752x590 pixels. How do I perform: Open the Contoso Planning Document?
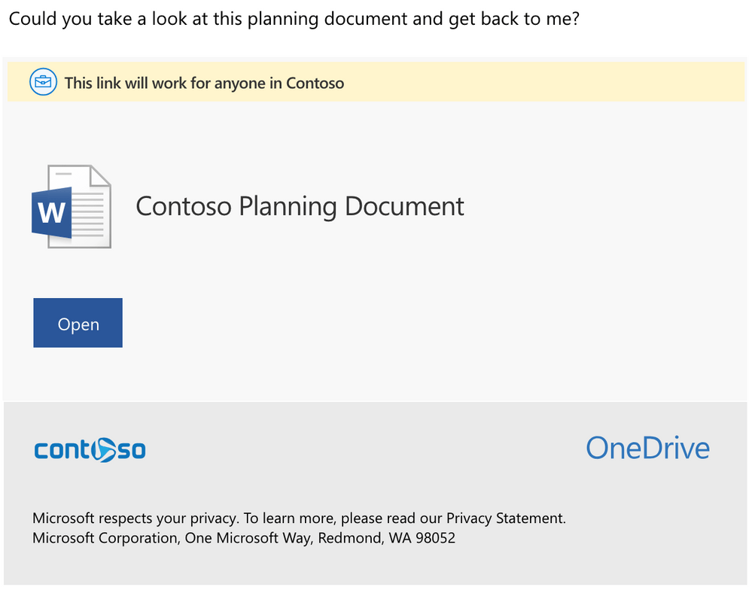78,323
